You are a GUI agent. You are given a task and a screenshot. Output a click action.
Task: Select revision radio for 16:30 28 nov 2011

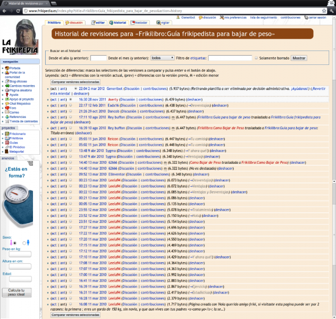tap(71, 99)
